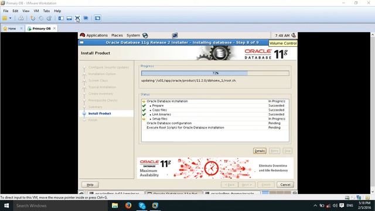
Task: Select the Execute Root Scripts row
Action: (215, 128)
